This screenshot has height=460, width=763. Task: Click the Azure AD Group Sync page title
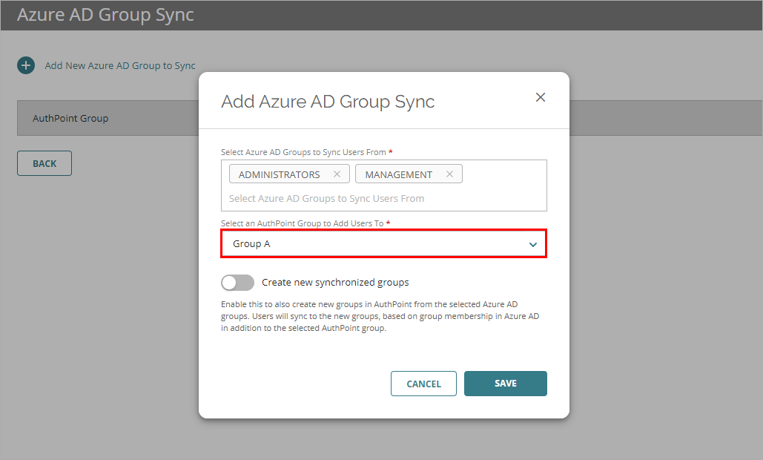(105, 15)
